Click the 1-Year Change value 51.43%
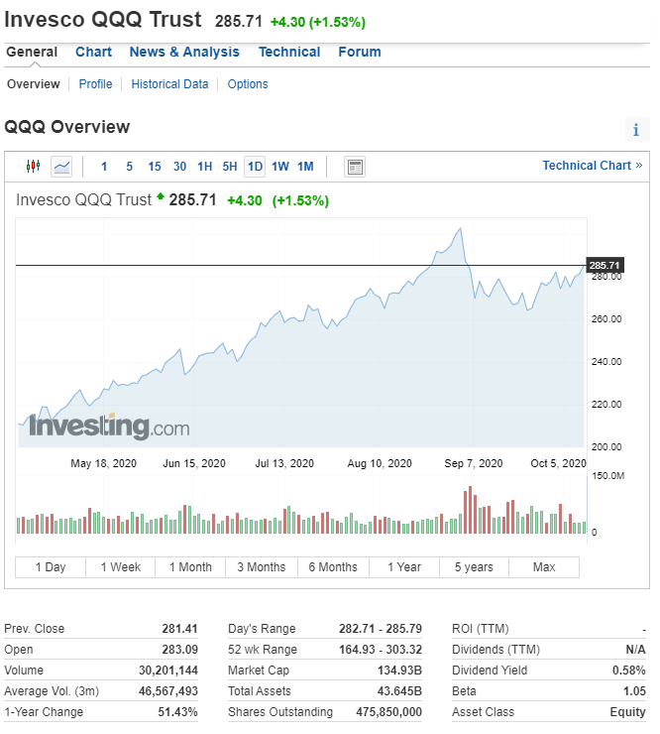The image size is (660, 734). coord(177,712)
